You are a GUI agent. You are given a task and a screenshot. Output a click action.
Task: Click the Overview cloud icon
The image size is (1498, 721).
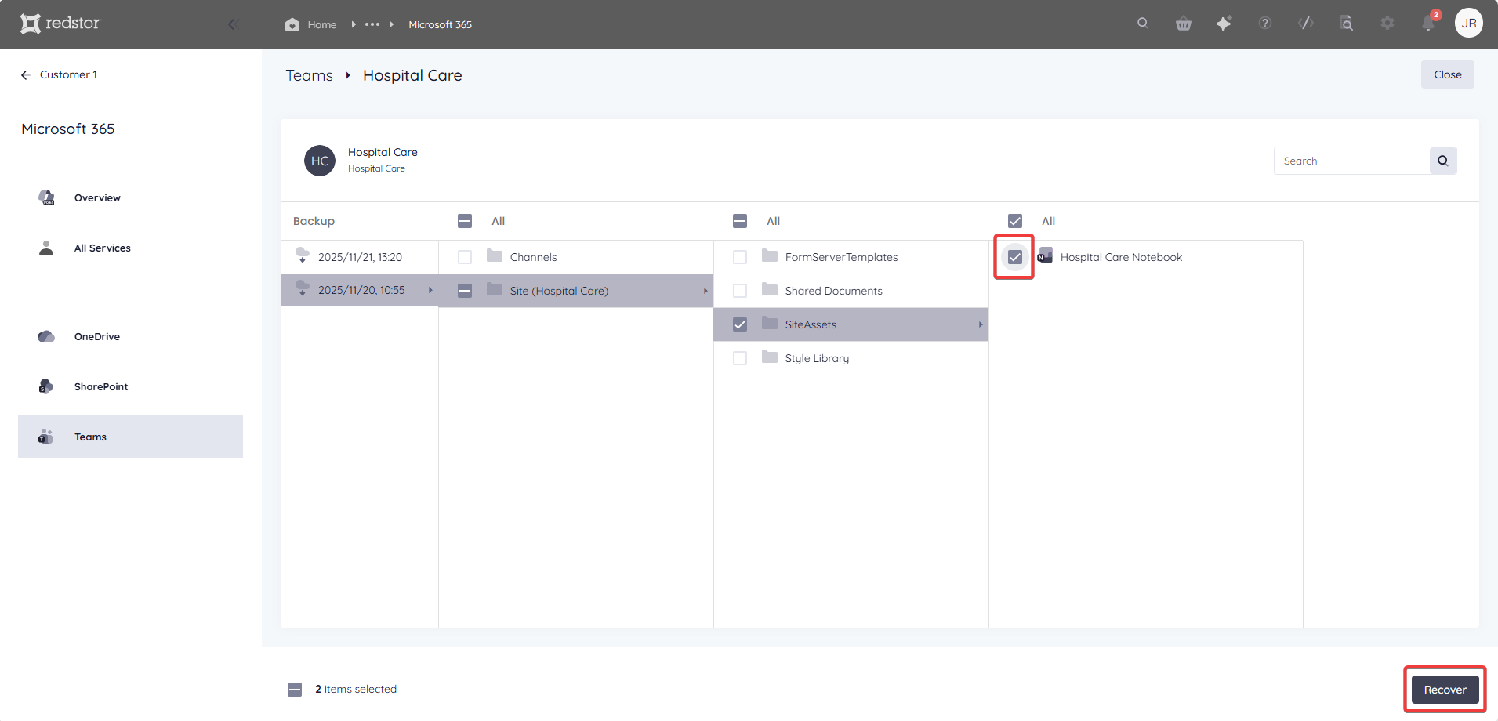pyautogui.click(x=47, y=197)
